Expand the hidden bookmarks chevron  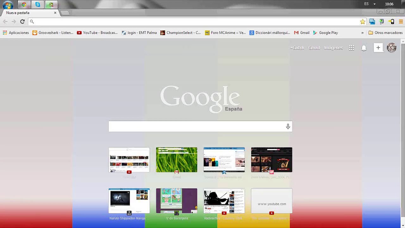[362, 33]
